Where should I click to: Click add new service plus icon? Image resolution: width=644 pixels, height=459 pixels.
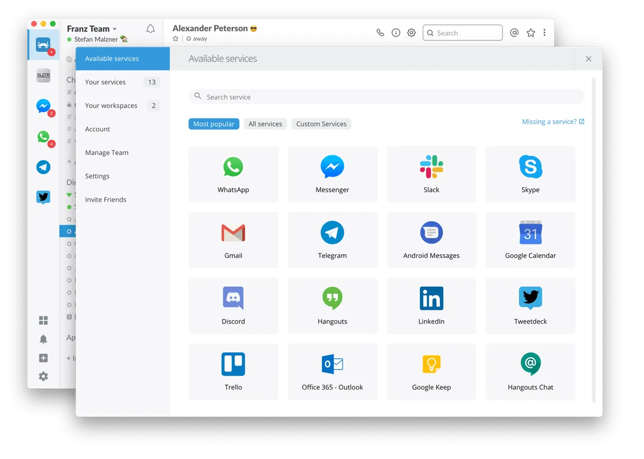[x=43, y=358]
